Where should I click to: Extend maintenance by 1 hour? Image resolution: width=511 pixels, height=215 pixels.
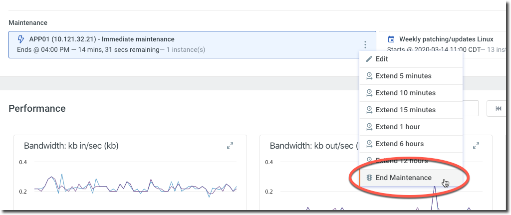pos(398,127)
